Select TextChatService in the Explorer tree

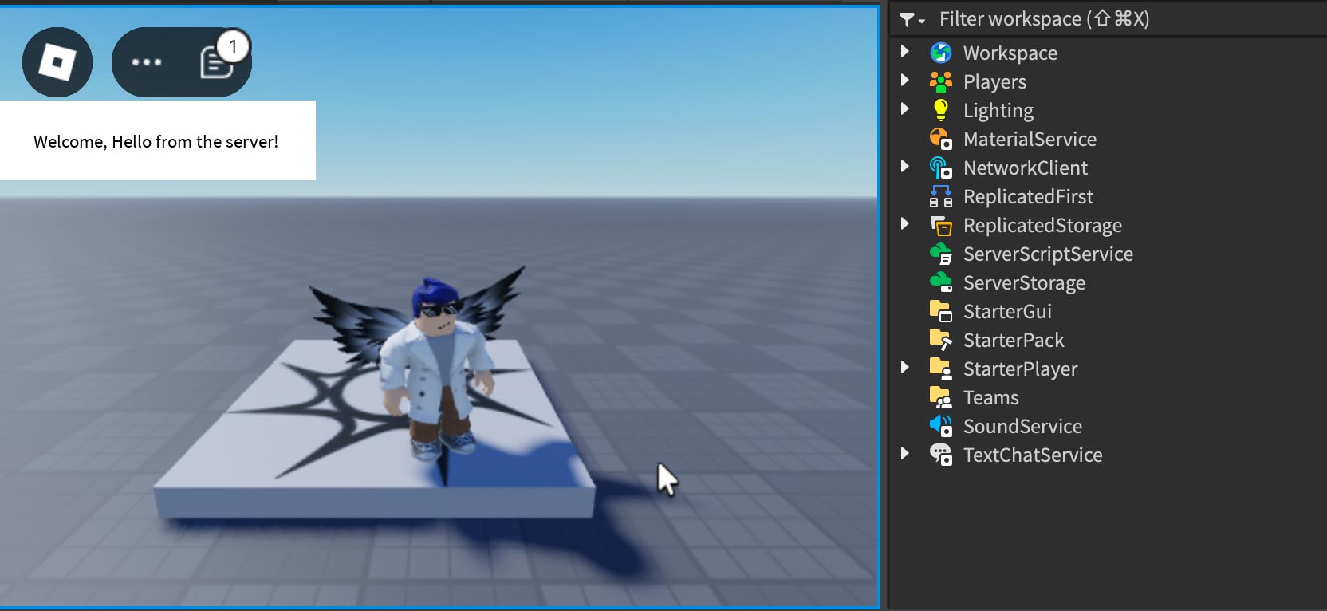tap(1033, 455)
